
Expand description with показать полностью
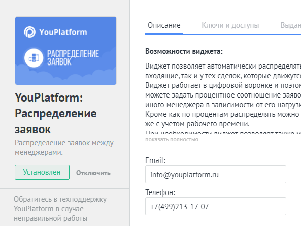pyautogui.click(x=172, y=139)
